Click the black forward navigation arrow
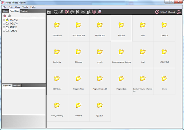The width and height of the screenshot is (184, 130). [9, 16]
